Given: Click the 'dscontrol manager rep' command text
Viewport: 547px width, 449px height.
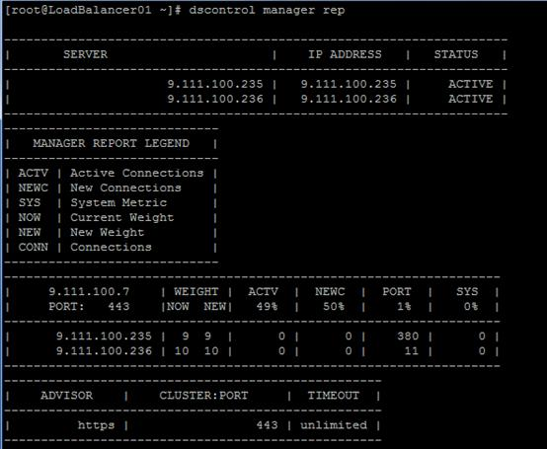Looking at the screenshot, I should coord(267,10).
